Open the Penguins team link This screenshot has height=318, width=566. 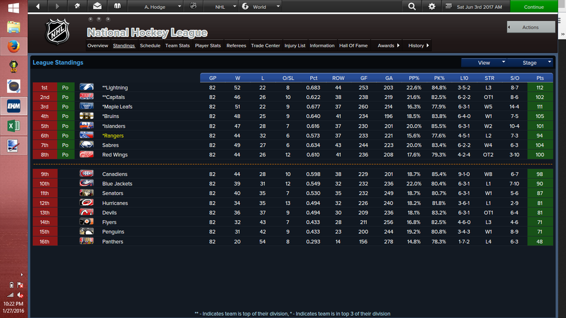(x=113, y=232)
